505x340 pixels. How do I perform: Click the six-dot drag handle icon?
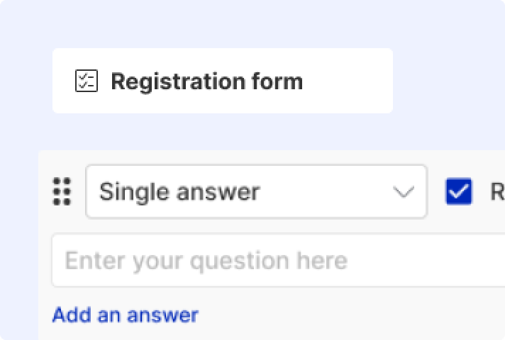click(x=62, y=191)
